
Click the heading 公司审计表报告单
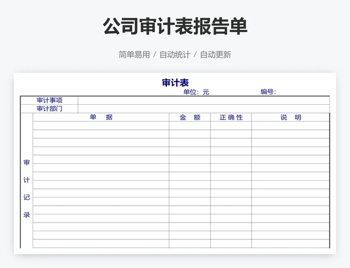click(x=175, y=26)
